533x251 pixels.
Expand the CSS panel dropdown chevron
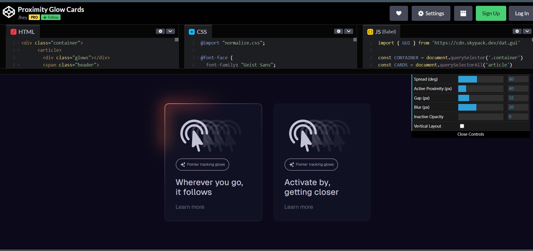pyautogui.click(x=349, y=31)
